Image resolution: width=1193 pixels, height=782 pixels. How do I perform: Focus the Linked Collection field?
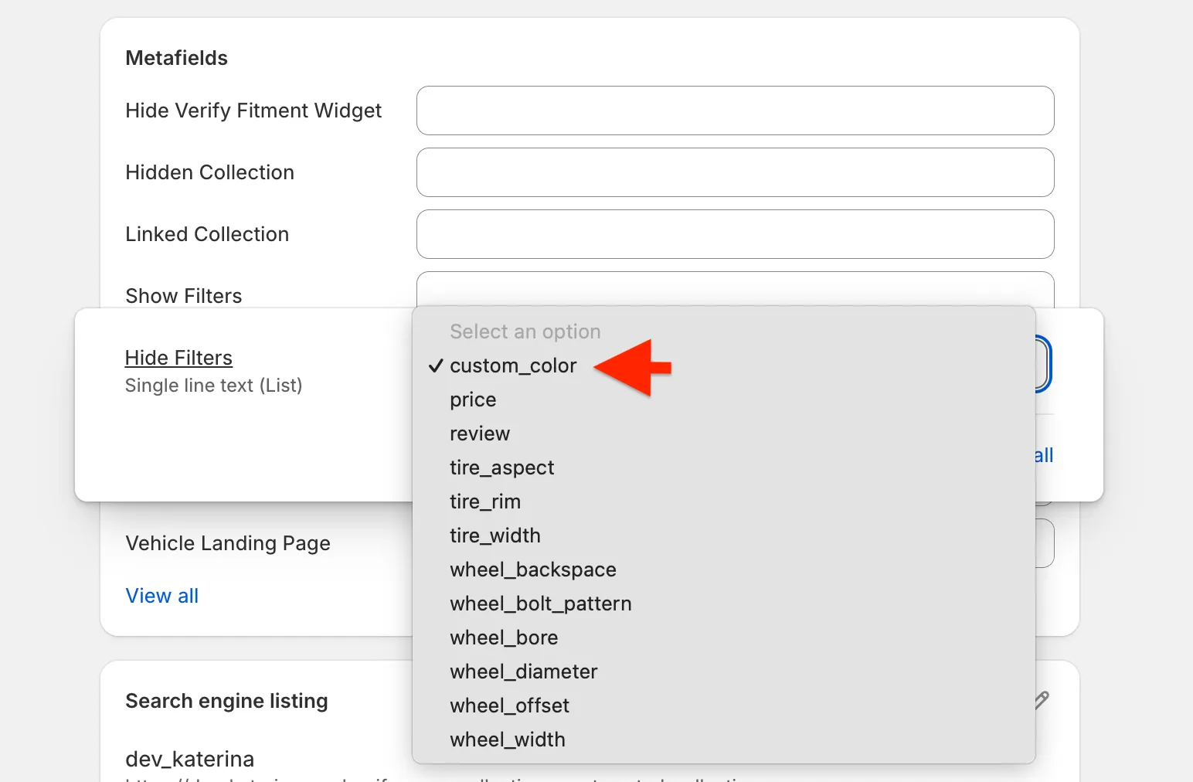(x=735, y=234)
